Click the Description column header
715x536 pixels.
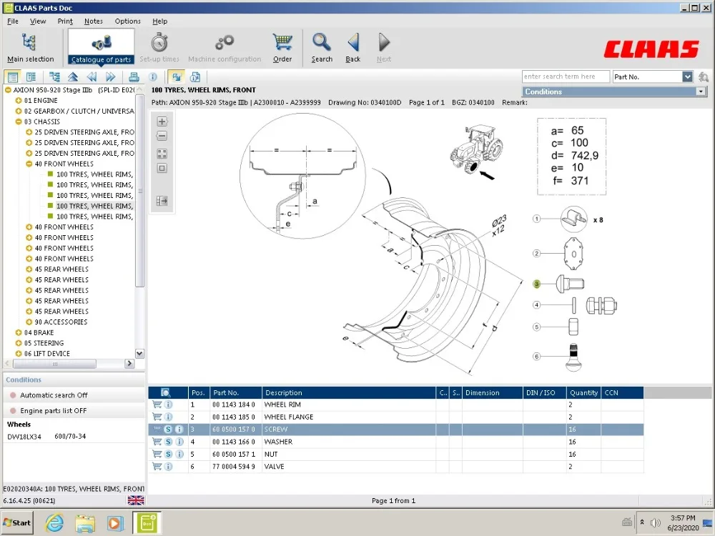pyautogui.click(x=349, y=392)
